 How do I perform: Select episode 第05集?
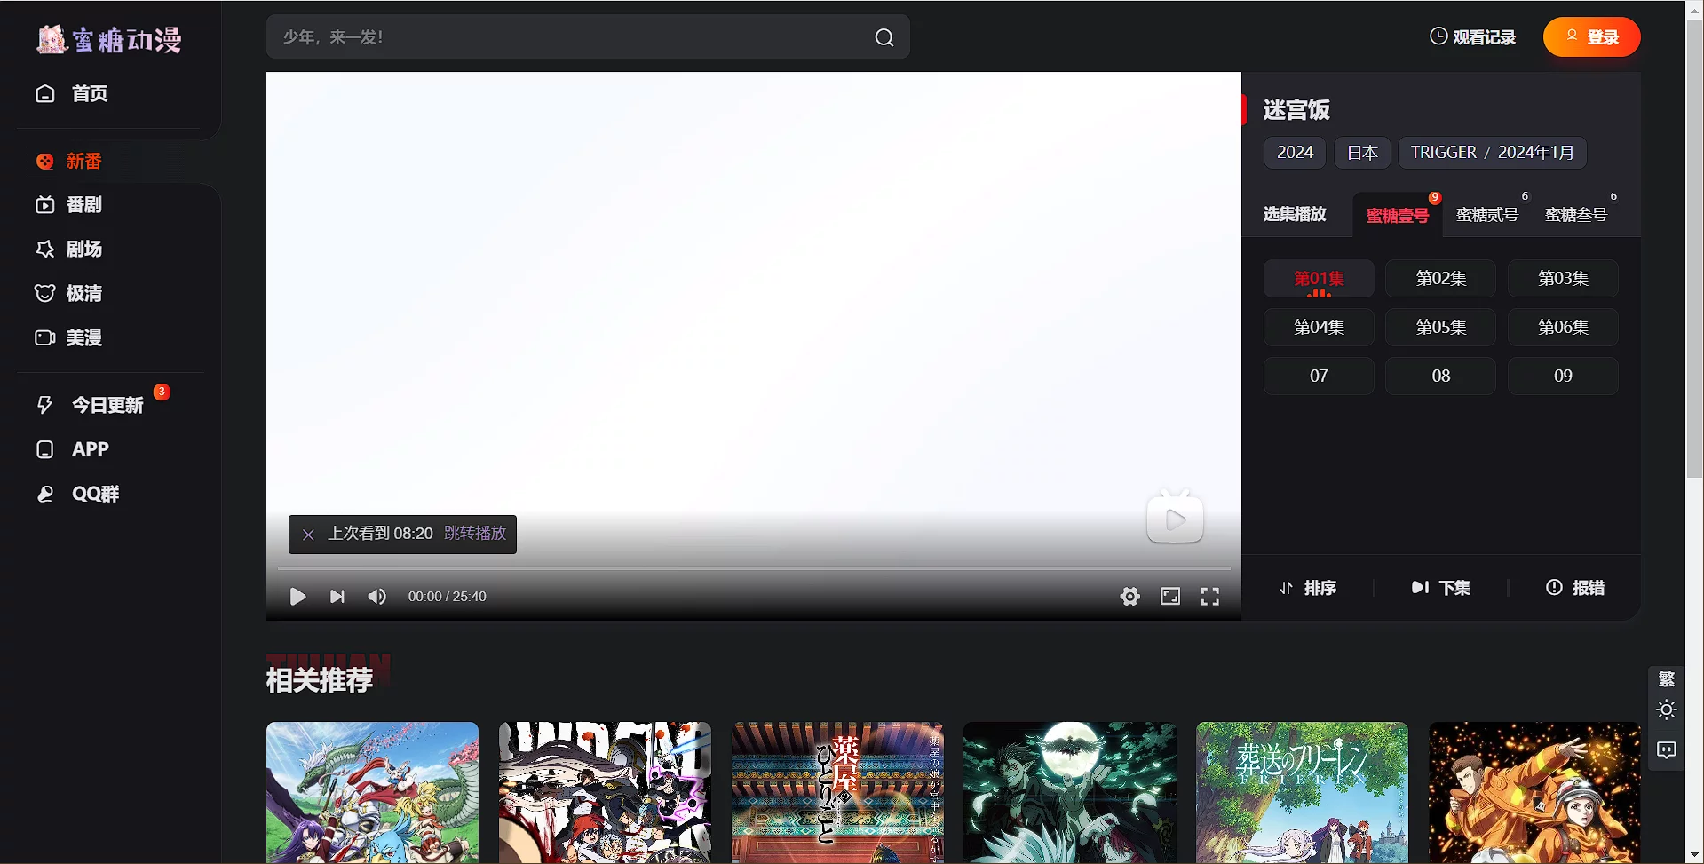coord(1440,328)
